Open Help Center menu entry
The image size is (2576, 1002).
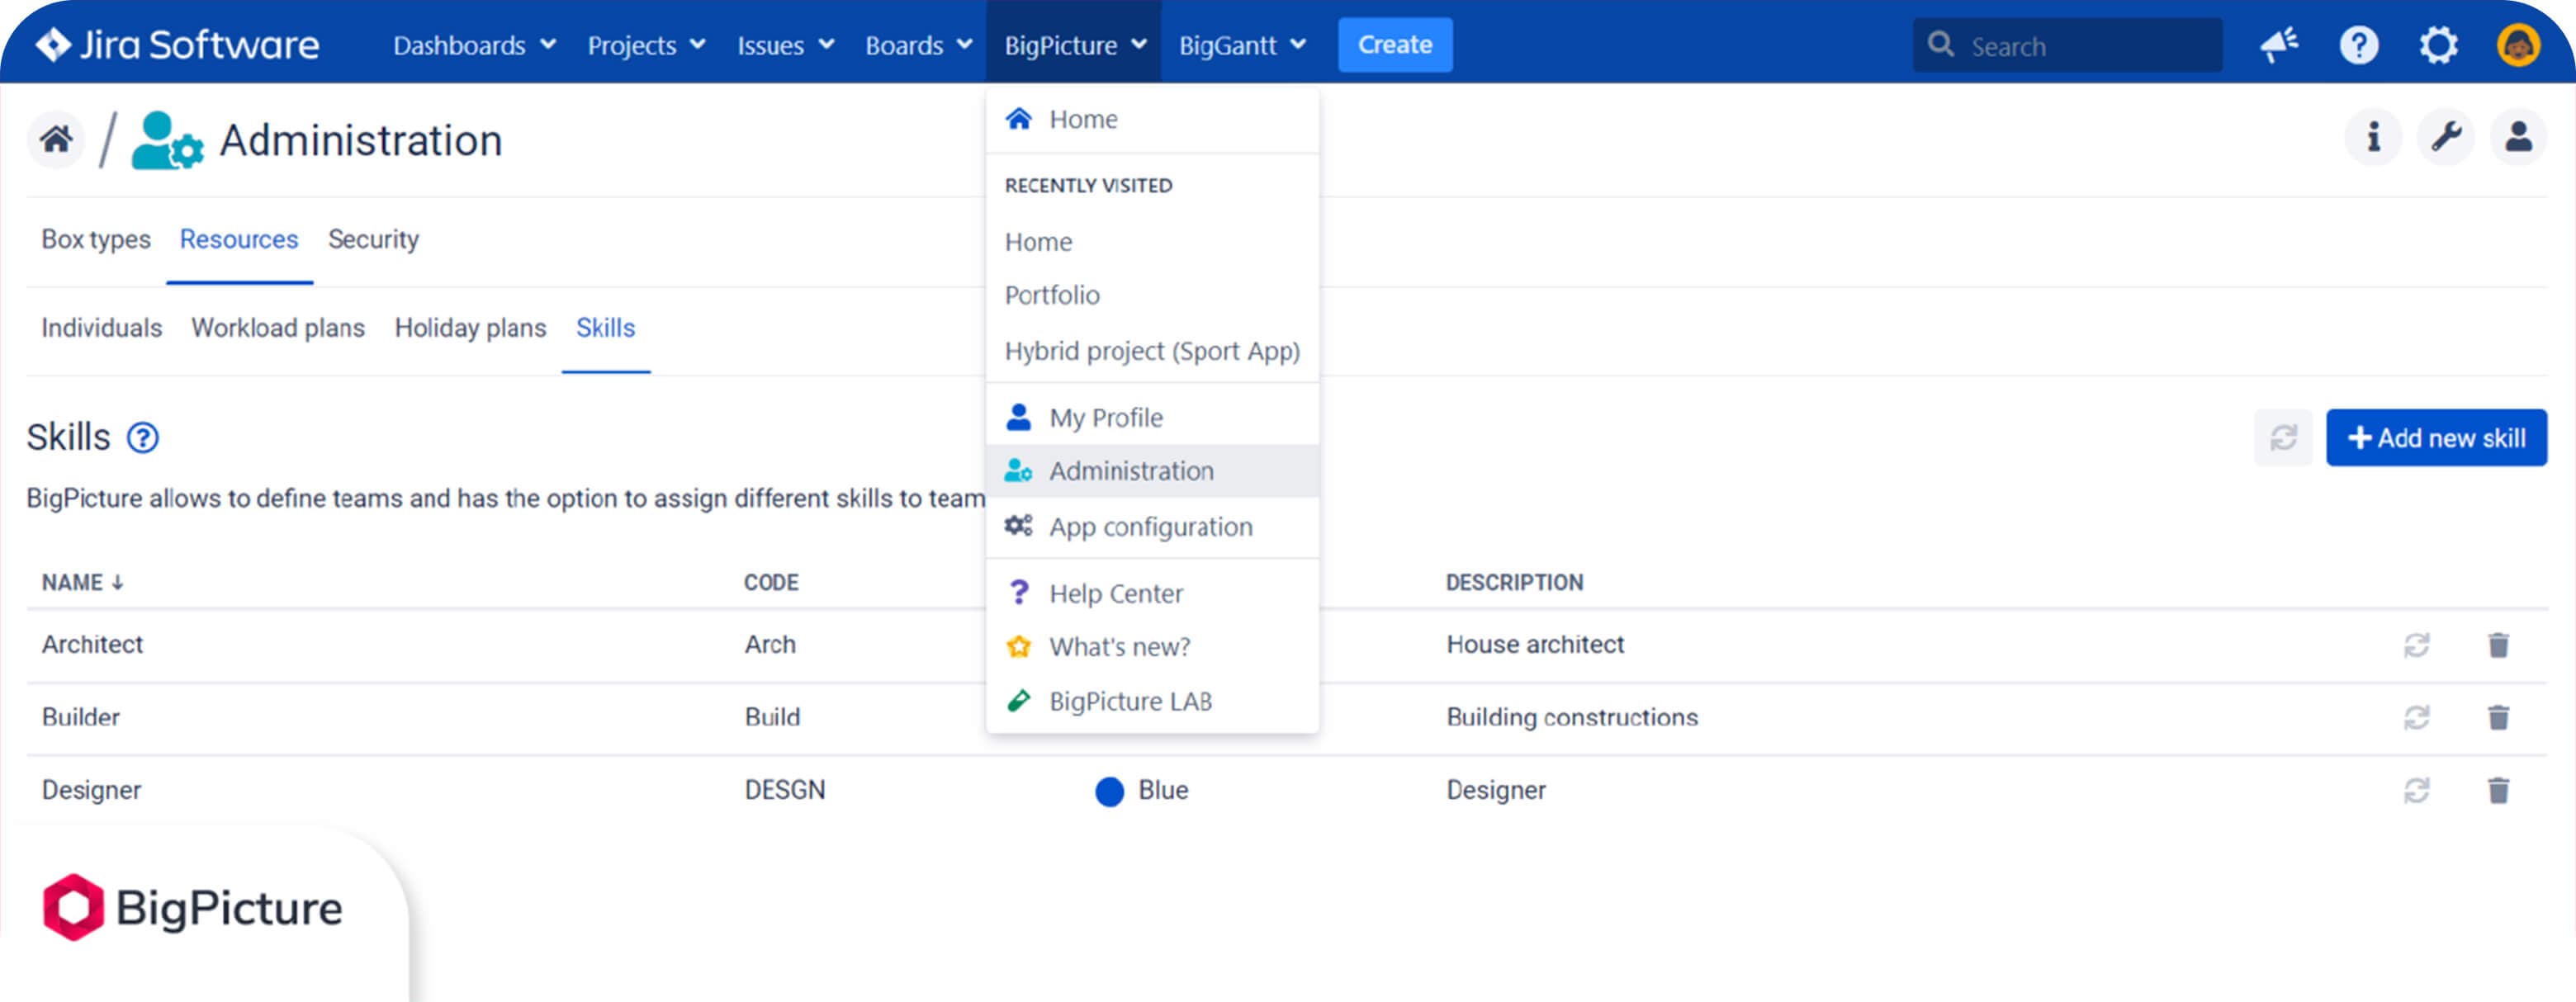pyautogui.click(x=1152, y=593)
